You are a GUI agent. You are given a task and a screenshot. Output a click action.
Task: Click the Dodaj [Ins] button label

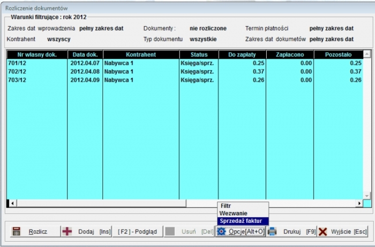click(x=94, y=231)
